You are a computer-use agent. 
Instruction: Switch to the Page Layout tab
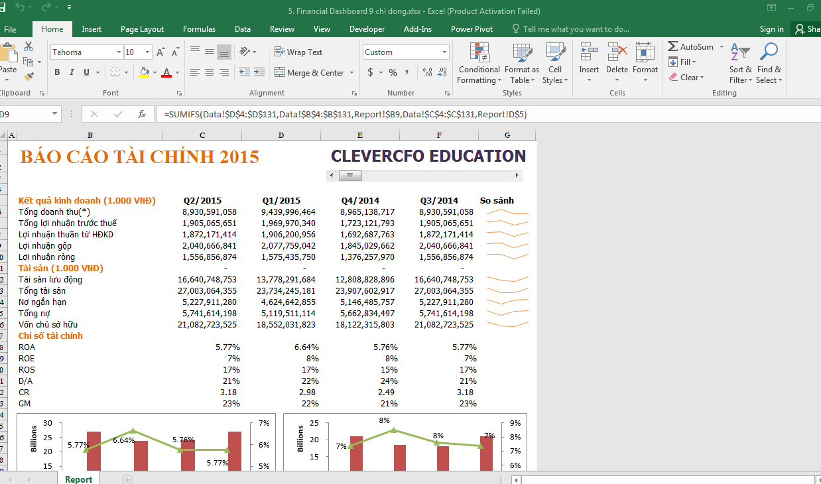coord(142,29)
